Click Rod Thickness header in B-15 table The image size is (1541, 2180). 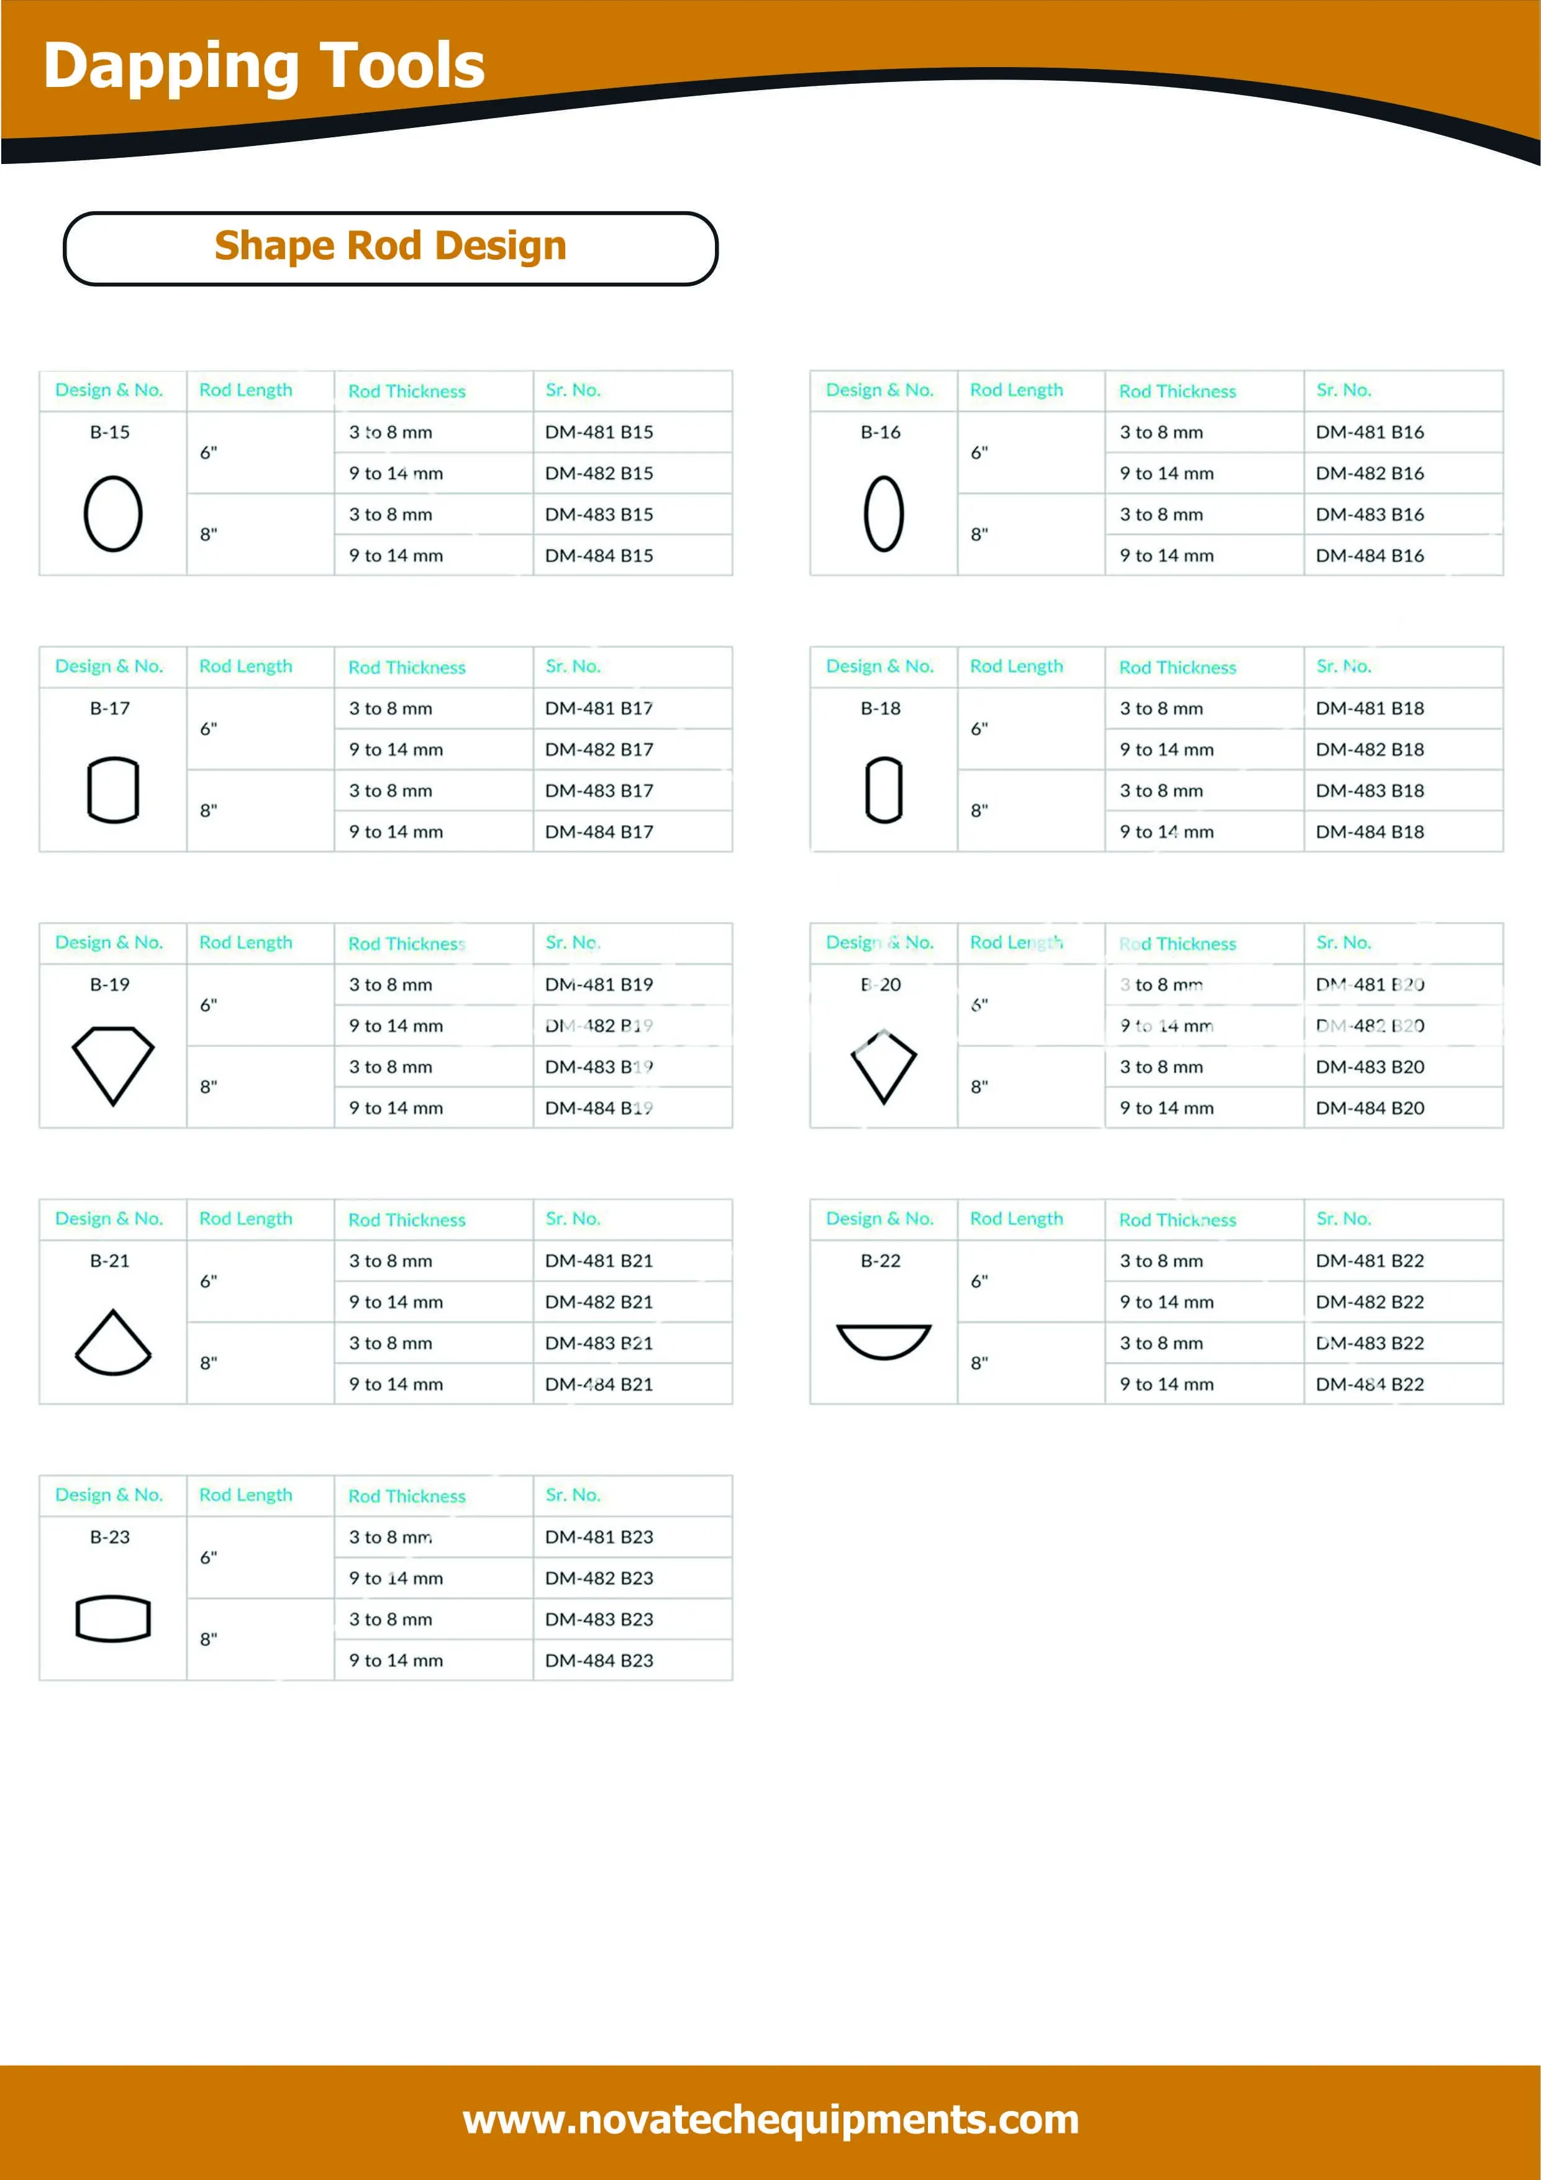pyautogui.click(x=406, y=391)
